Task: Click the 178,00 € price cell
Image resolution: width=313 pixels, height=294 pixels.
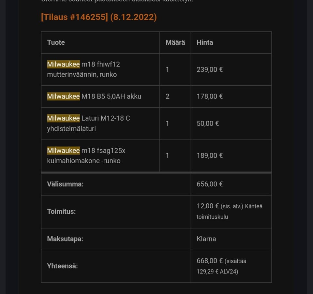Action: tap(210, 96)
